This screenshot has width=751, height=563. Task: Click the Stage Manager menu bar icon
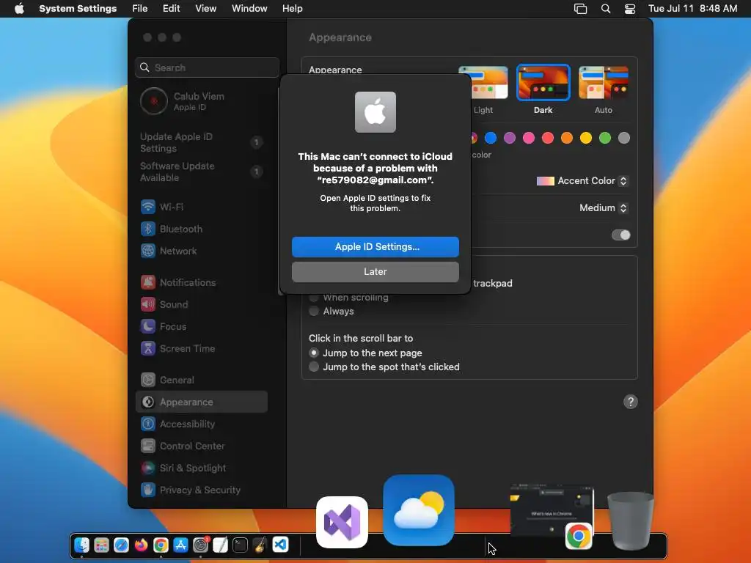tap(581, 9)
